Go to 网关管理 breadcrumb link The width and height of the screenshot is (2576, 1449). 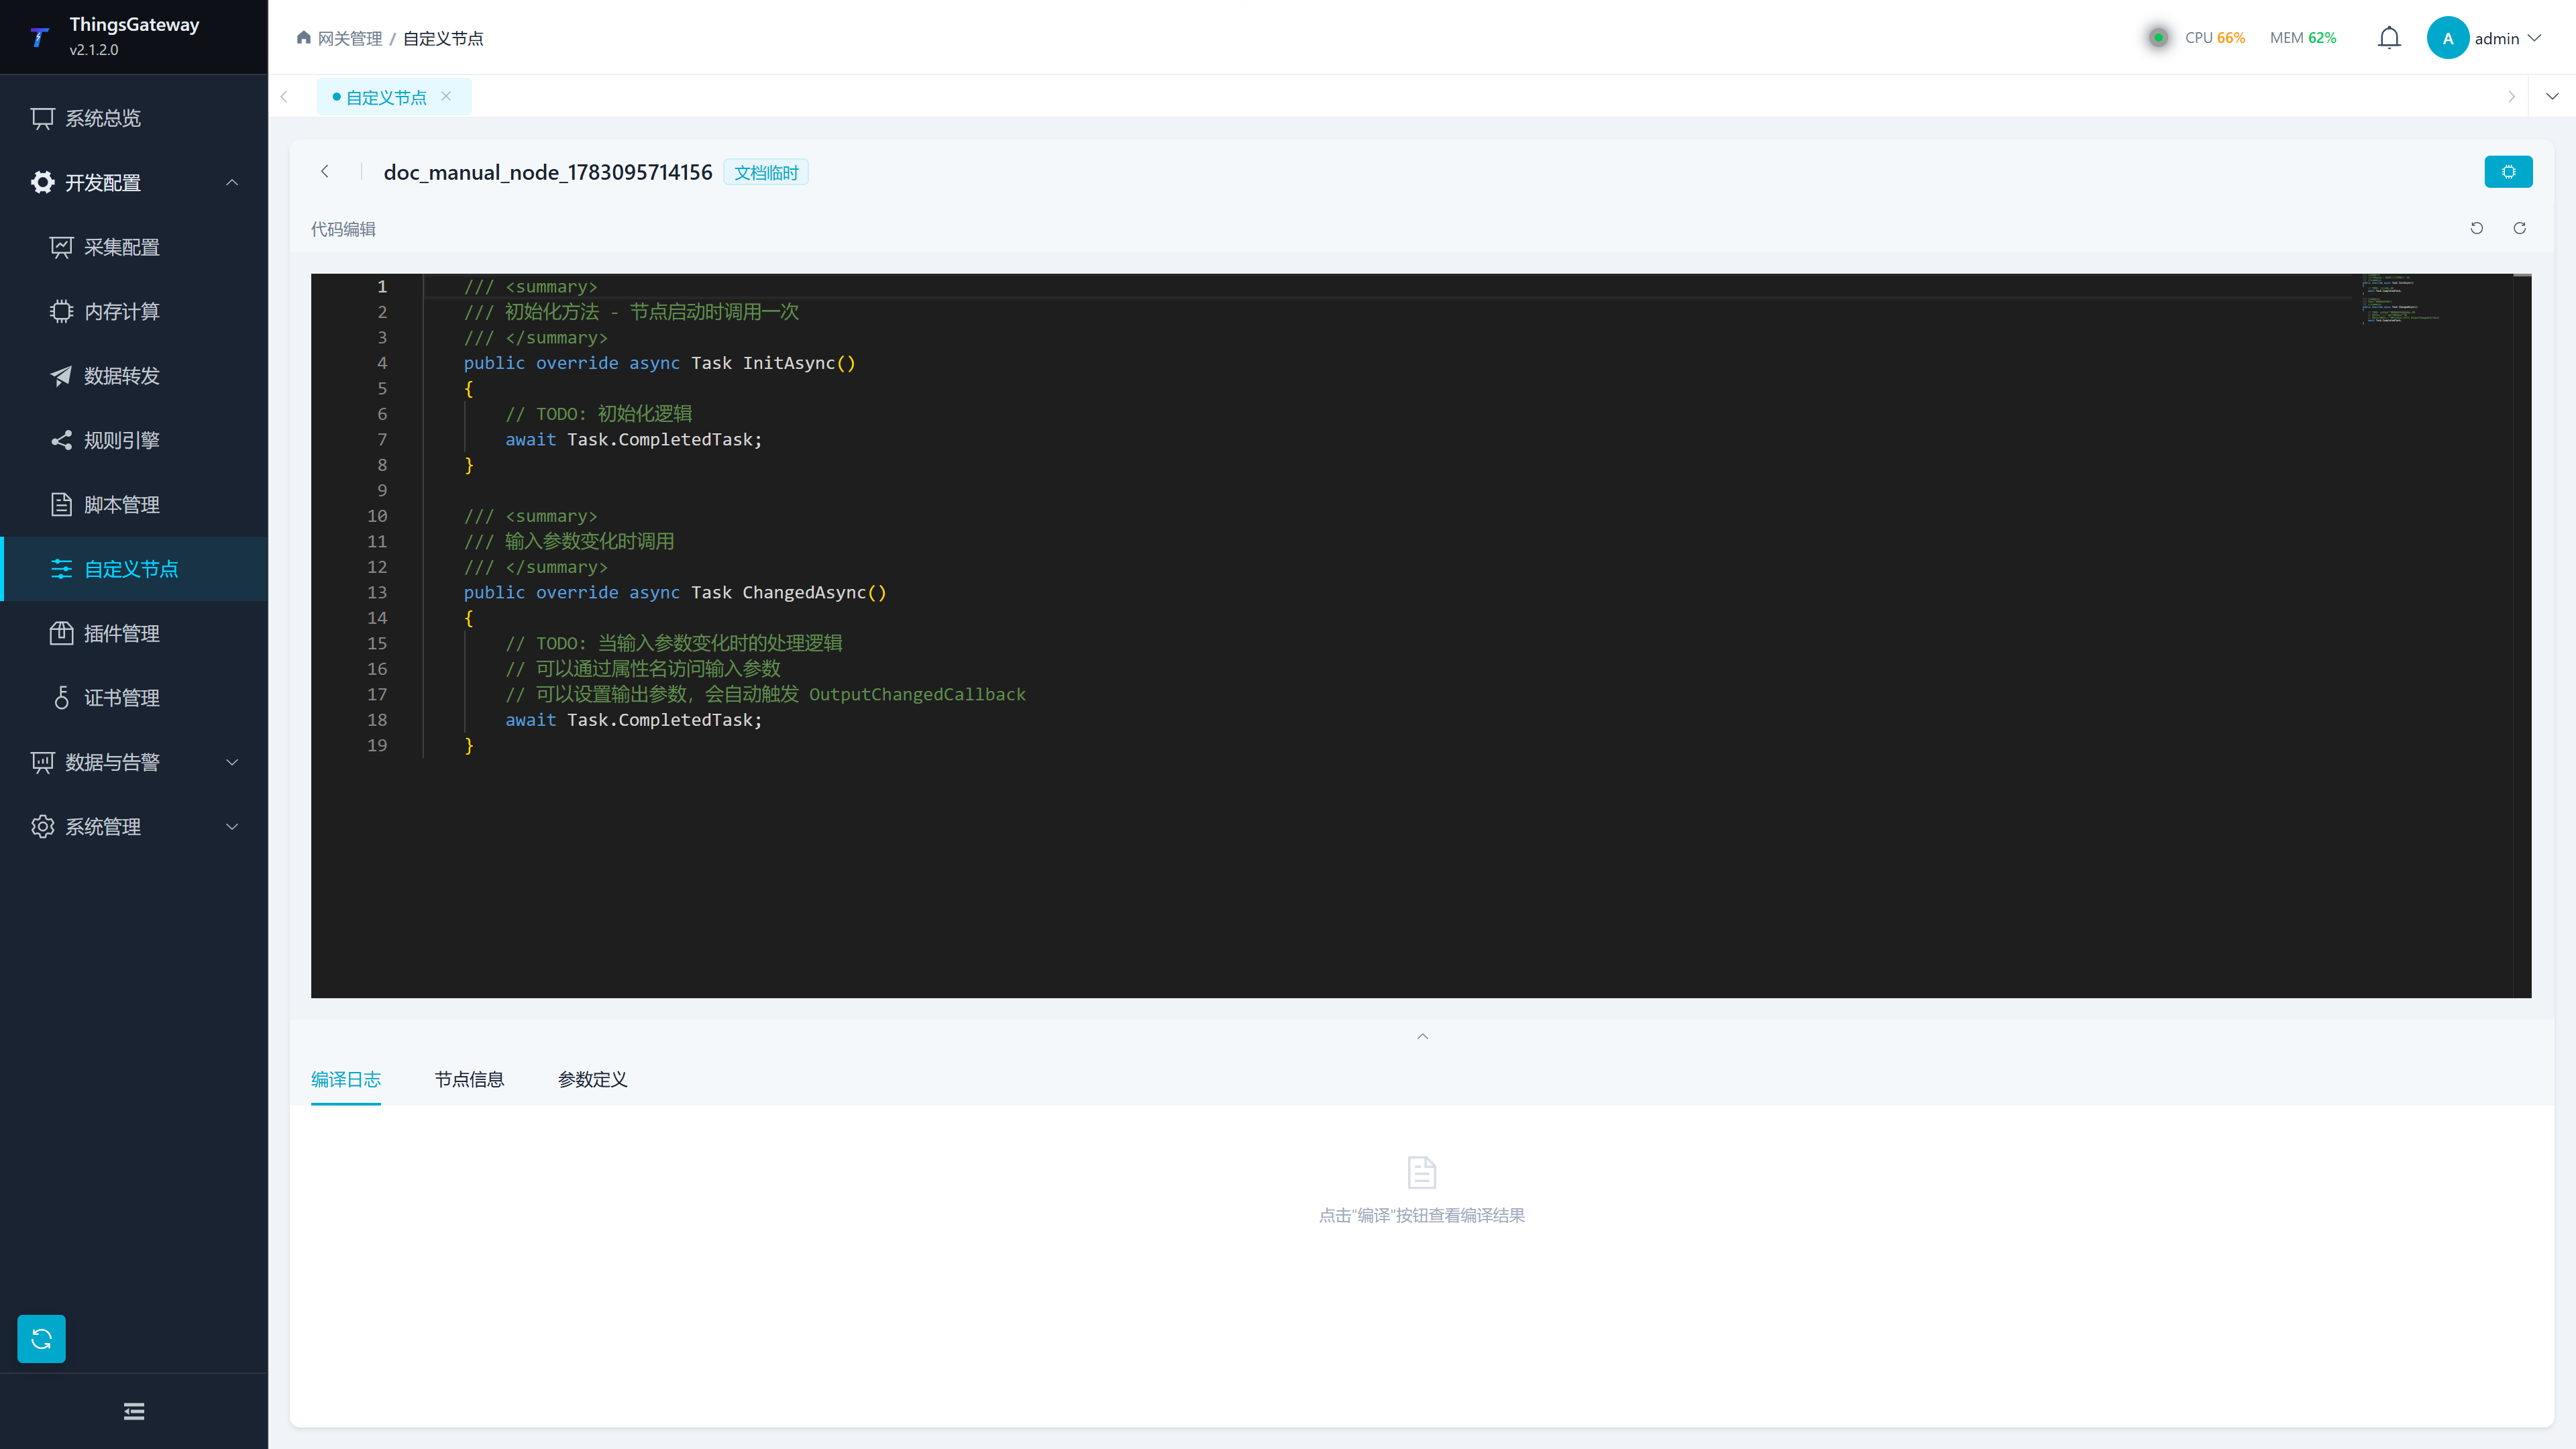pos(350,38)
